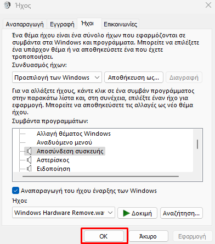Click the Αποθήκευση ως... button

click(134, 77)
